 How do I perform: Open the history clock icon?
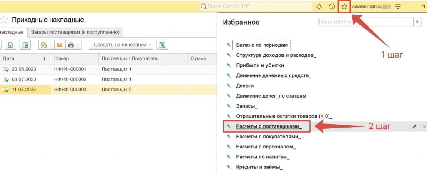332,7
